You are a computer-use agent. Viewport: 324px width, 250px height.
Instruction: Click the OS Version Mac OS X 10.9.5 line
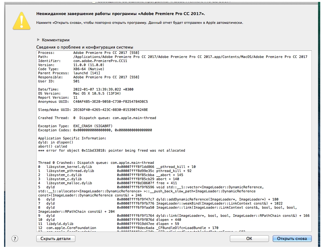point(79,93)
